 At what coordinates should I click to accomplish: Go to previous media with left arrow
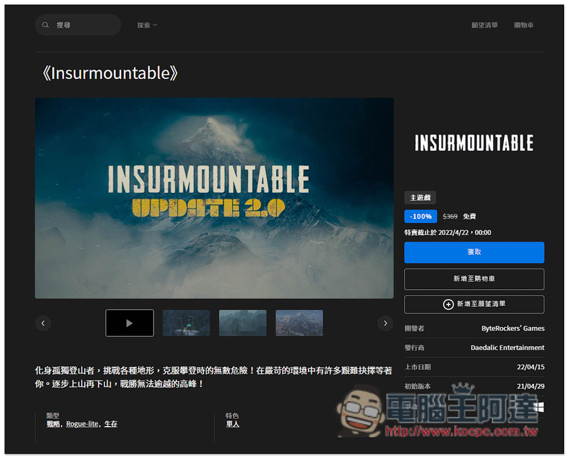pos(43,323)
